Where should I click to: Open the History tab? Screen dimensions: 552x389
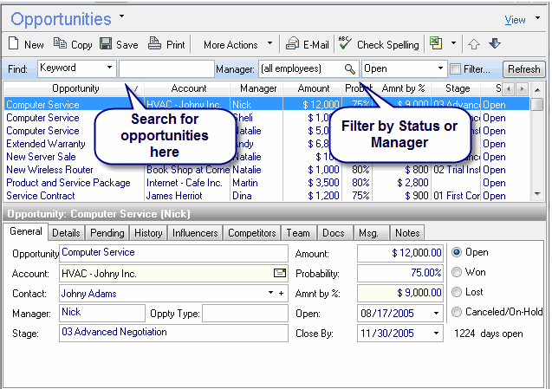148,232
